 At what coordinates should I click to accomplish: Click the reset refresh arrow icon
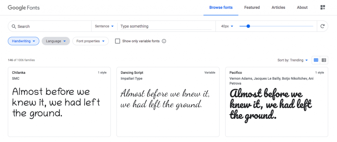323,26
